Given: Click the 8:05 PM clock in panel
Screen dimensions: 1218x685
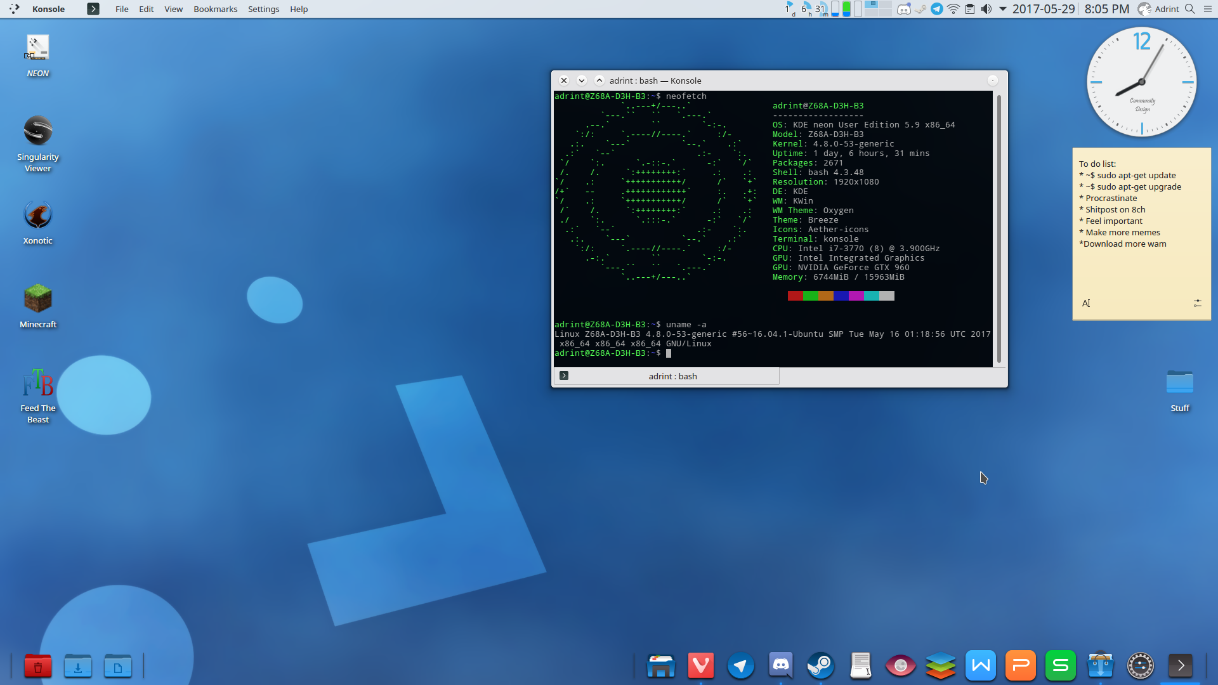Looking at the screenshot, I should click(1107, 9).
